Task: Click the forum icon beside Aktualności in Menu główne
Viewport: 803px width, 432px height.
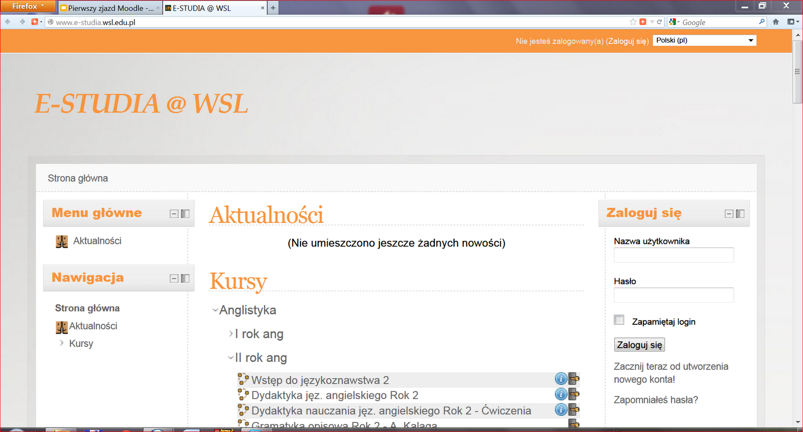Action: tap(62, 242)
